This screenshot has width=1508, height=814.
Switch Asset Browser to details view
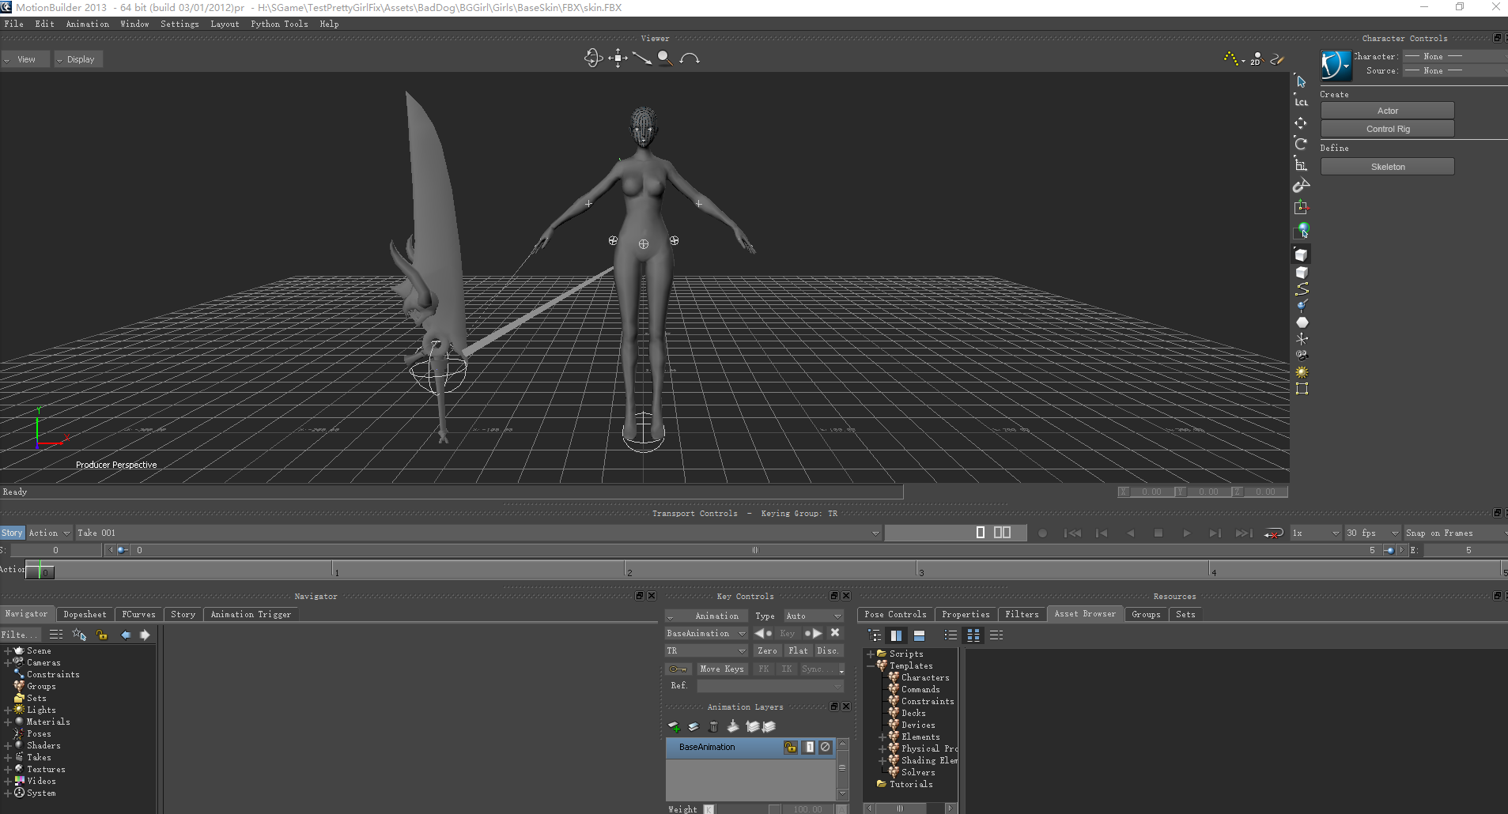(x=996, y=635)
